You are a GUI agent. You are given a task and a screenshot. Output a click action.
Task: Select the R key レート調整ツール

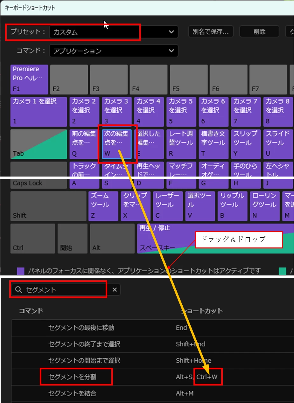pos(181,144)
